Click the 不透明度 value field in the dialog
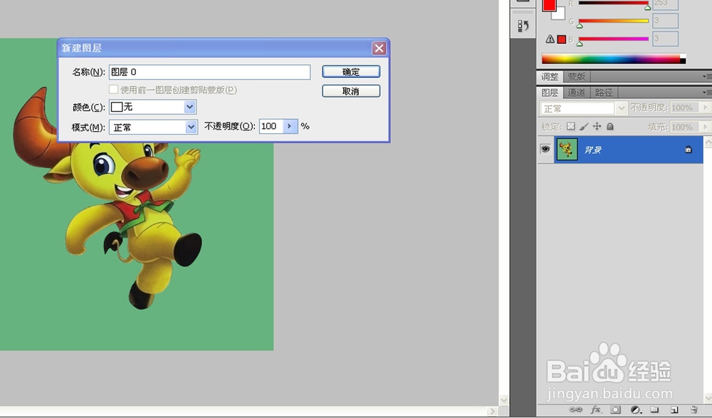The height and width of the screenshot is (418, 712). (271, 126)
